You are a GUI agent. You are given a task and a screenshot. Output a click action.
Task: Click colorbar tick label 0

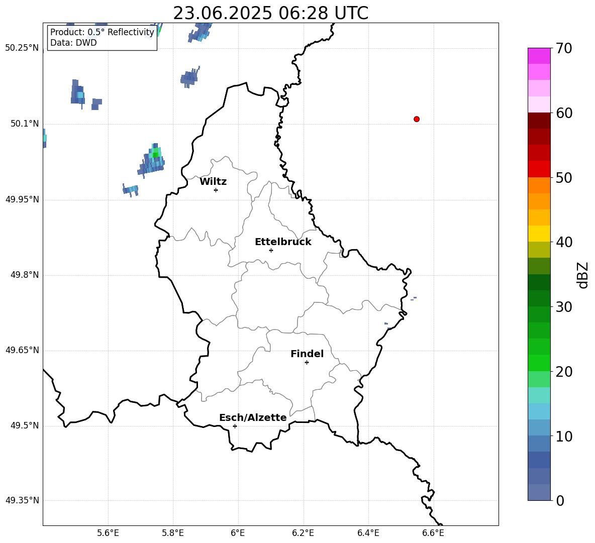(x=560, y=500)
